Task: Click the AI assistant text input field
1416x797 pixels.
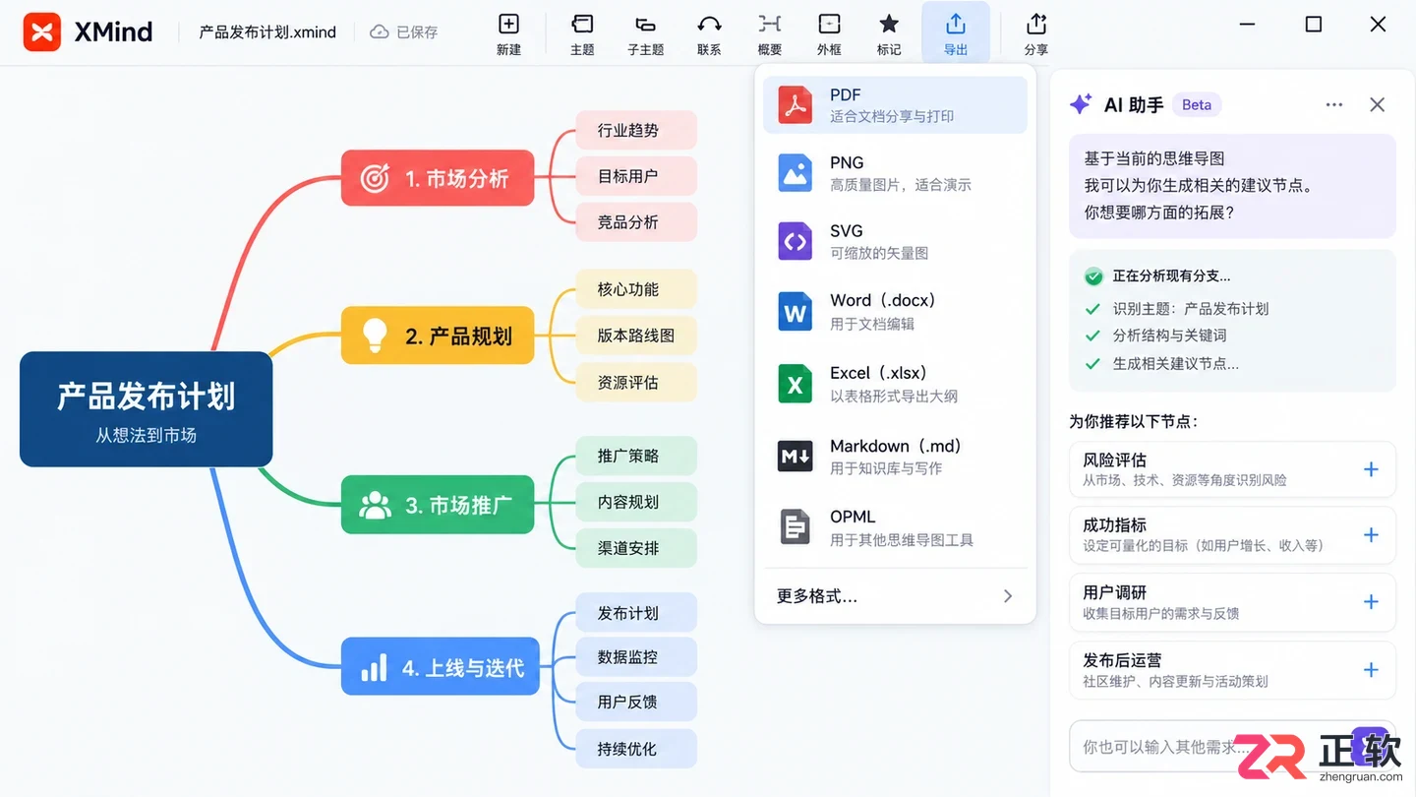Action: [1232, 747]
